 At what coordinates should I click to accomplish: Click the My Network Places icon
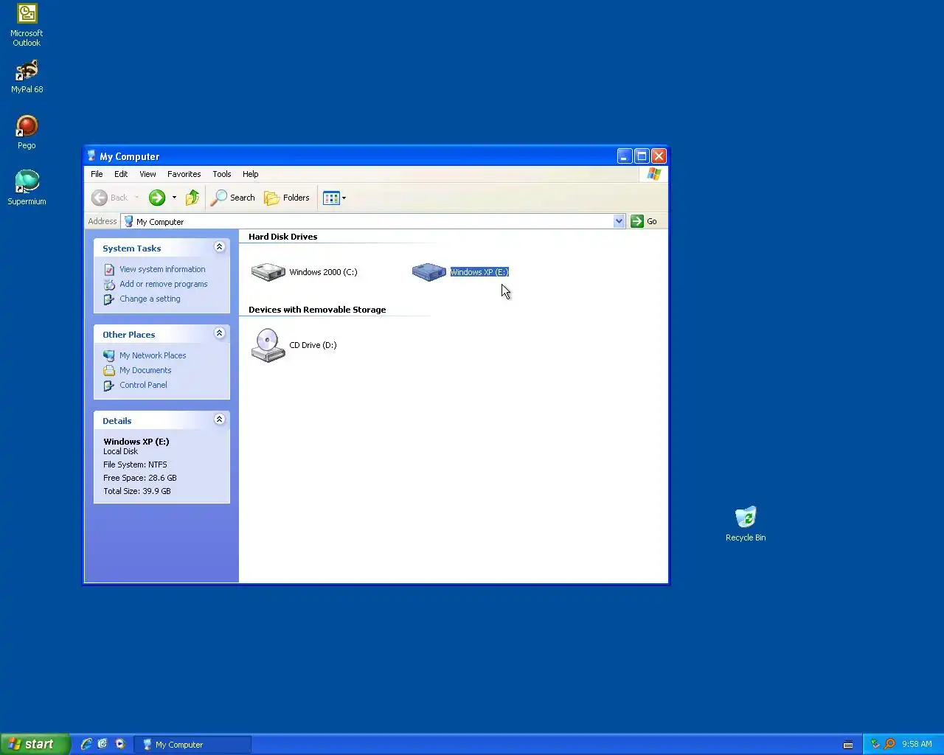[x=109, y=356]
